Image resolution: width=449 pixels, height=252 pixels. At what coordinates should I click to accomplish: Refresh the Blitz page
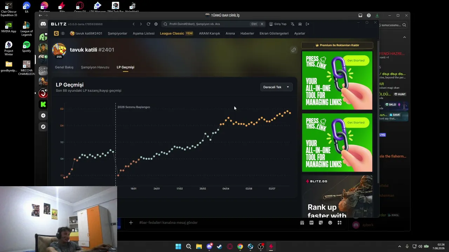coord(148,24)
